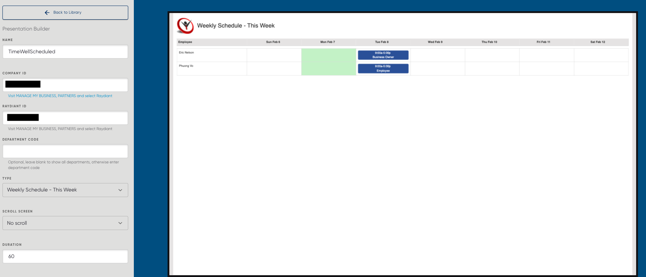Viewport: 646px width, 277px height.
Task: Click the Duration field showing 60
Action: pos(65,256)
